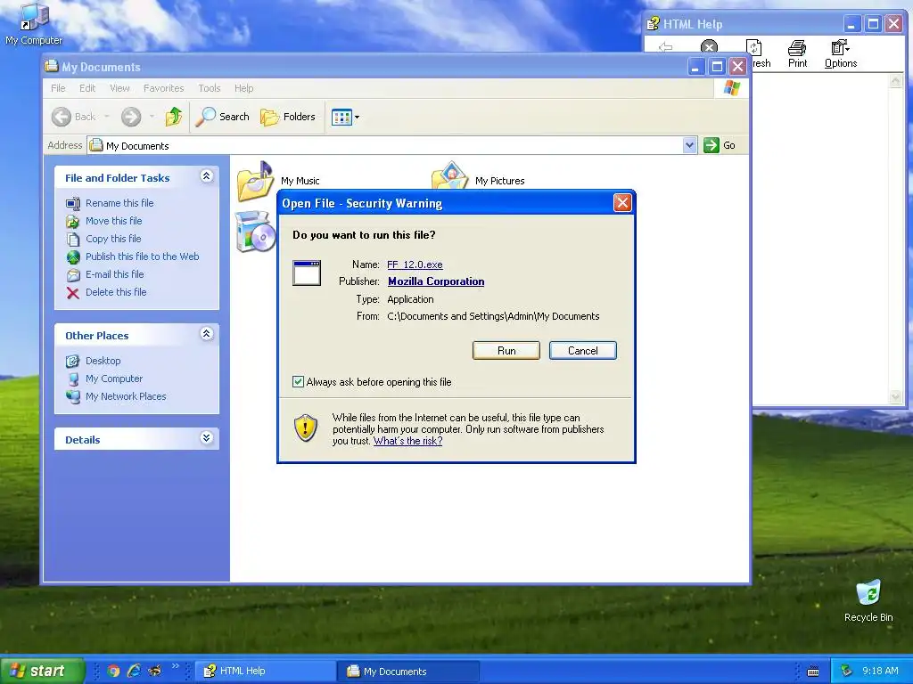Click the security shield warning icon
The width and height of the screenshot is (913, 684).
point(306,427)
